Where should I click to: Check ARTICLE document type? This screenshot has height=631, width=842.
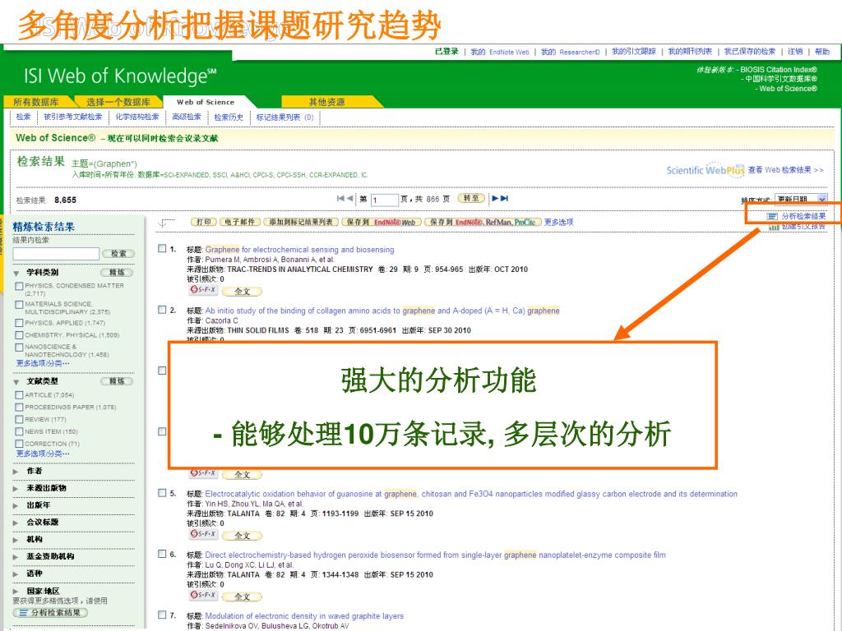pyautogui.click(x=20, y=395)
